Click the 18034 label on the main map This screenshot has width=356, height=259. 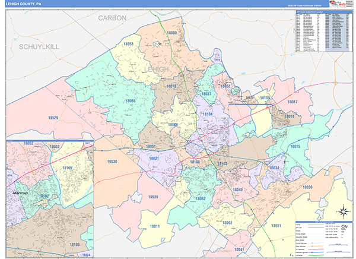click(274, 168)
